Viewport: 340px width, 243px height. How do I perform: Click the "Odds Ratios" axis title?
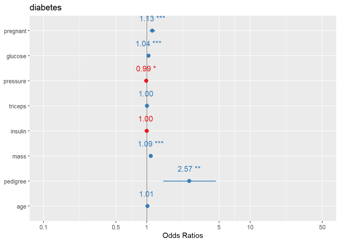tap(183, 235)
